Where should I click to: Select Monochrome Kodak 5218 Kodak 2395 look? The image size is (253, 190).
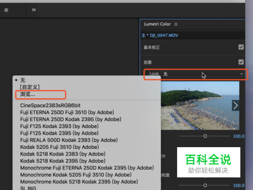point(79,181)
